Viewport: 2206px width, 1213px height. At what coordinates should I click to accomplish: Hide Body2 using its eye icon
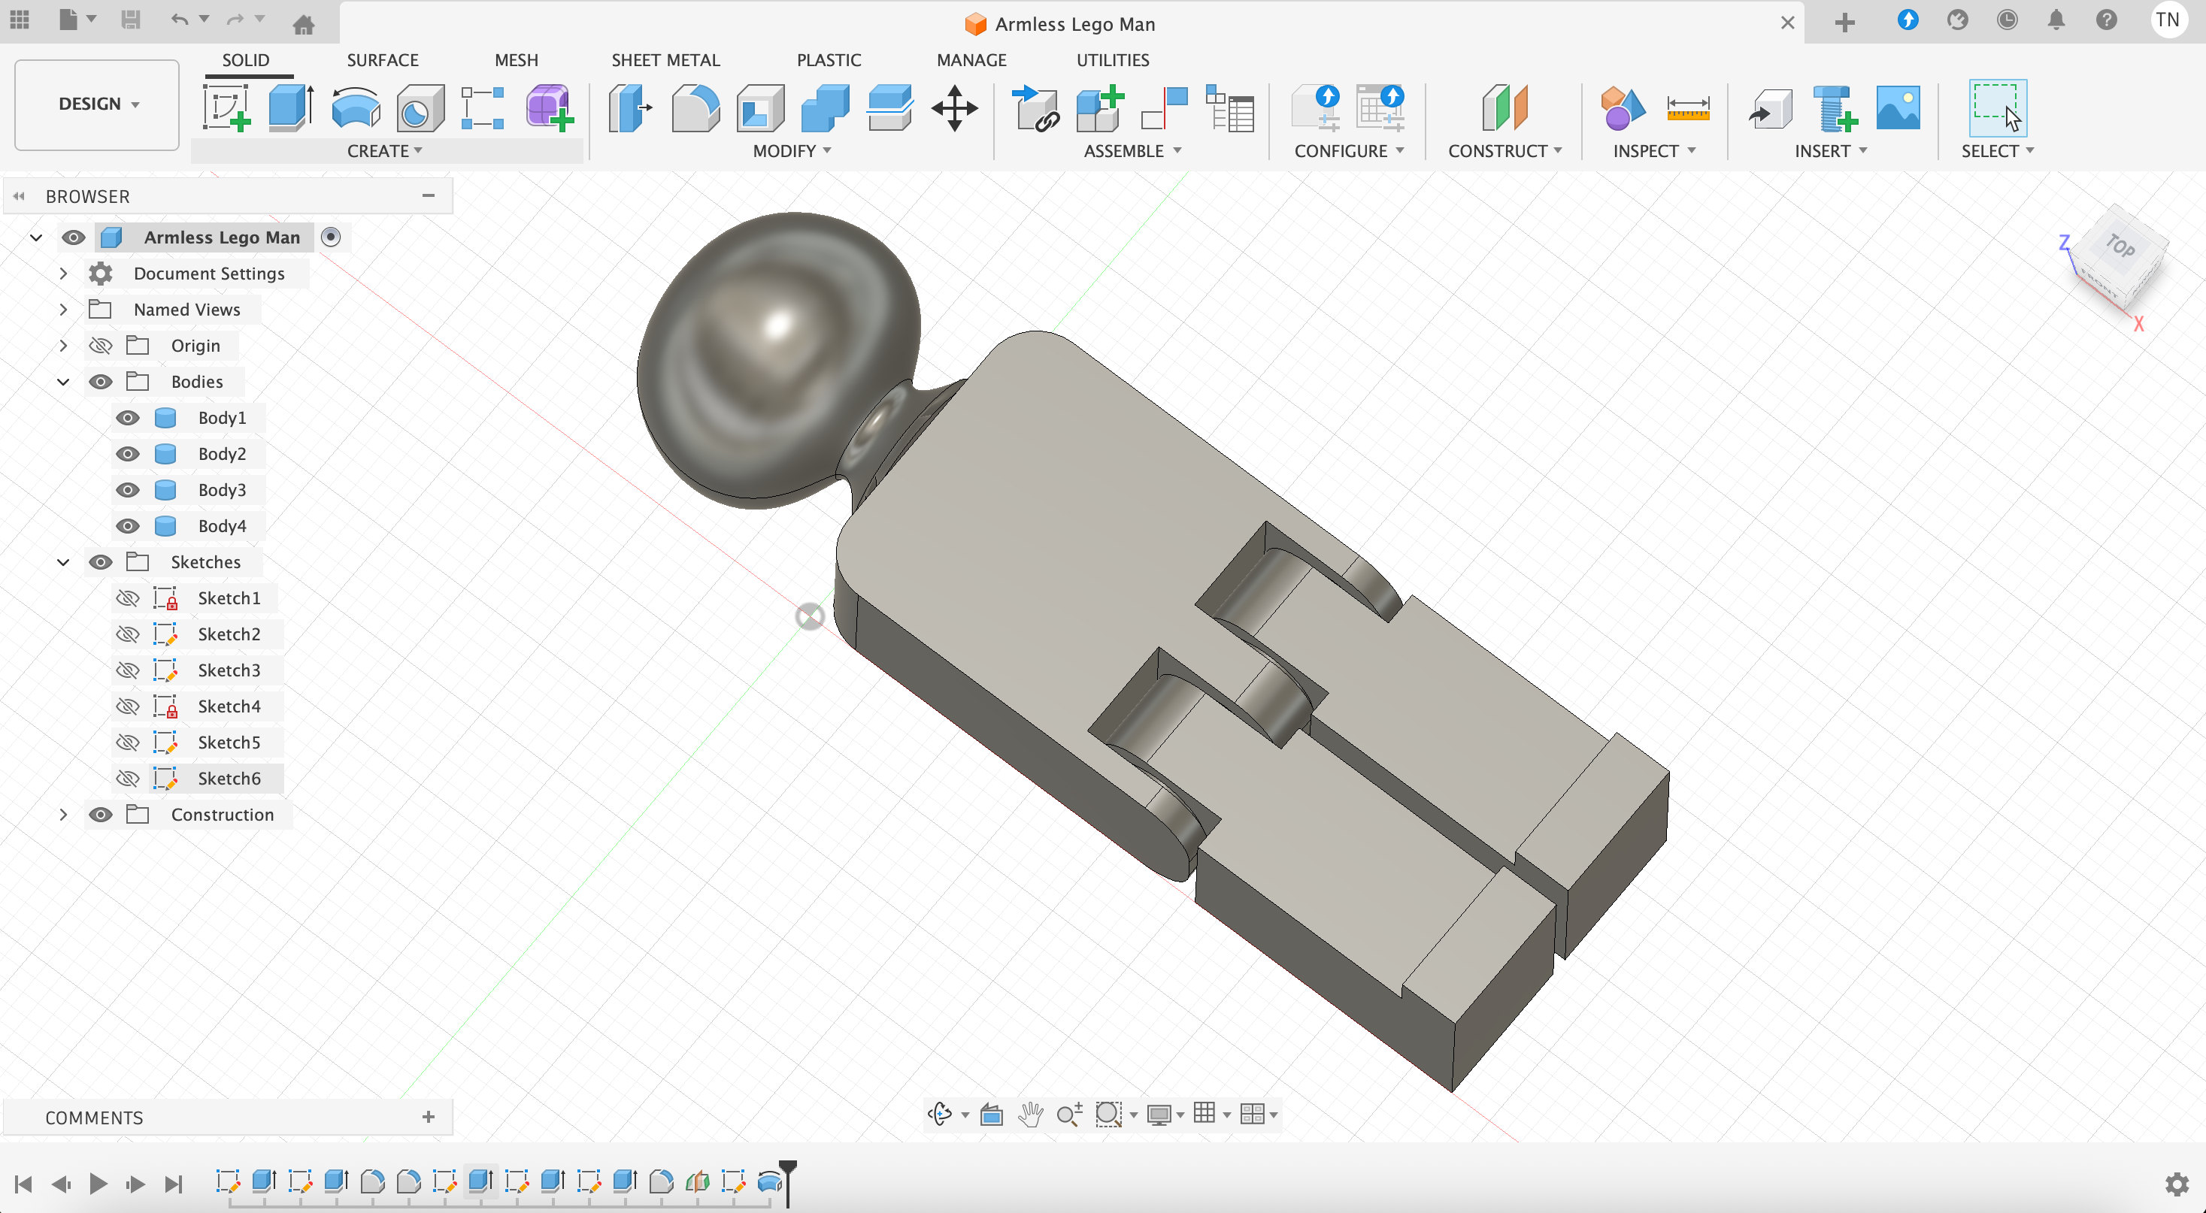[128, 454]
